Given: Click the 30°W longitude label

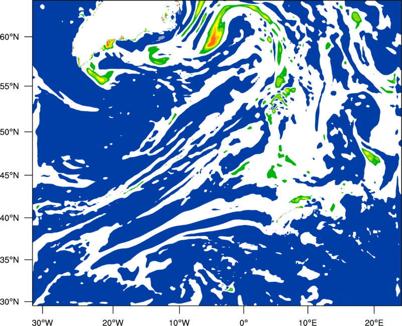Looking at the screenshot, I should pyautogui.click(x=43, y=322).
